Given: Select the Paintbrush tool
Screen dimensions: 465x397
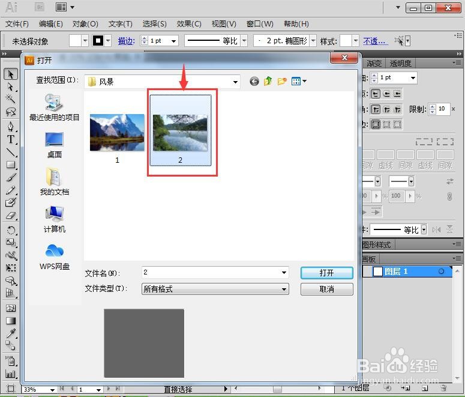Looking at the screenshot, I should coord(11,177).
